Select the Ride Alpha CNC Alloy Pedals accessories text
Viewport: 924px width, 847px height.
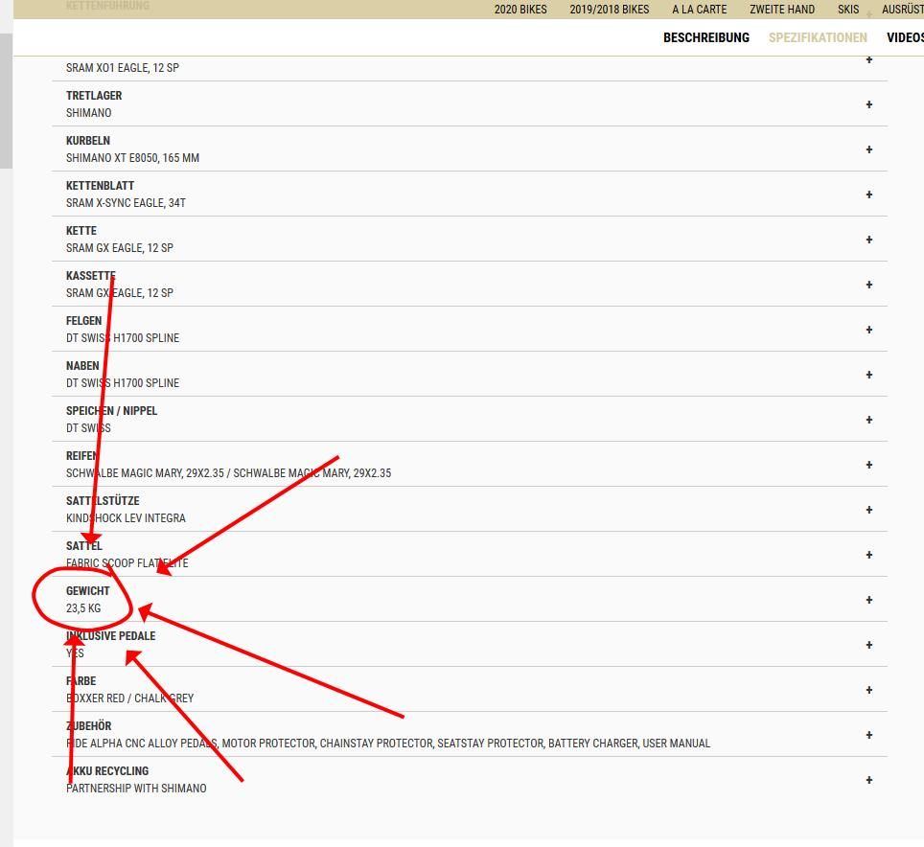point(388,744)
